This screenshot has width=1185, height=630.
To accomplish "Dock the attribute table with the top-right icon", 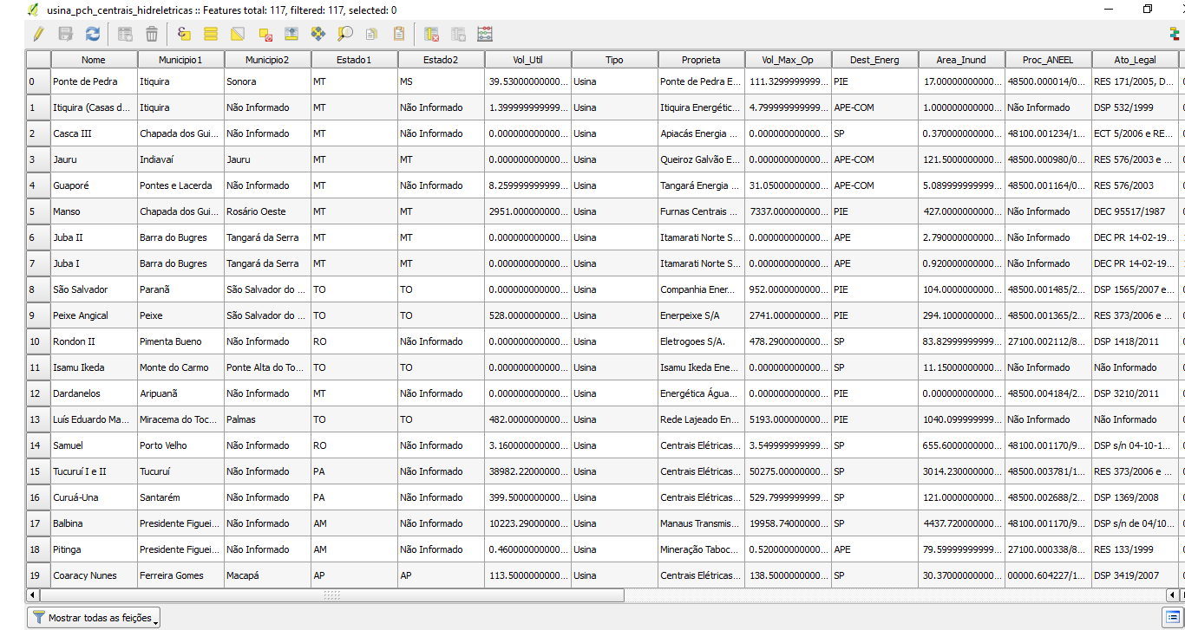I will [x=1174, y=34].
